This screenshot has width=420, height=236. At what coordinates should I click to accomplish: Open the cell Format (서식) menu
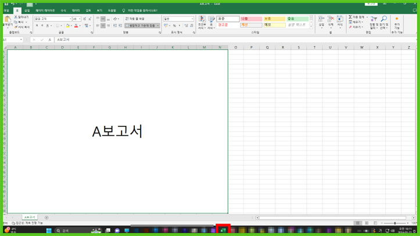point(340,22)
